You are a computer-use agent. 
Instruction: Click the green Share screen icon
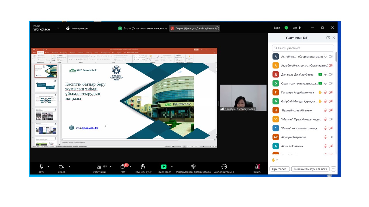pyautogui.click(x=164, y=167)
